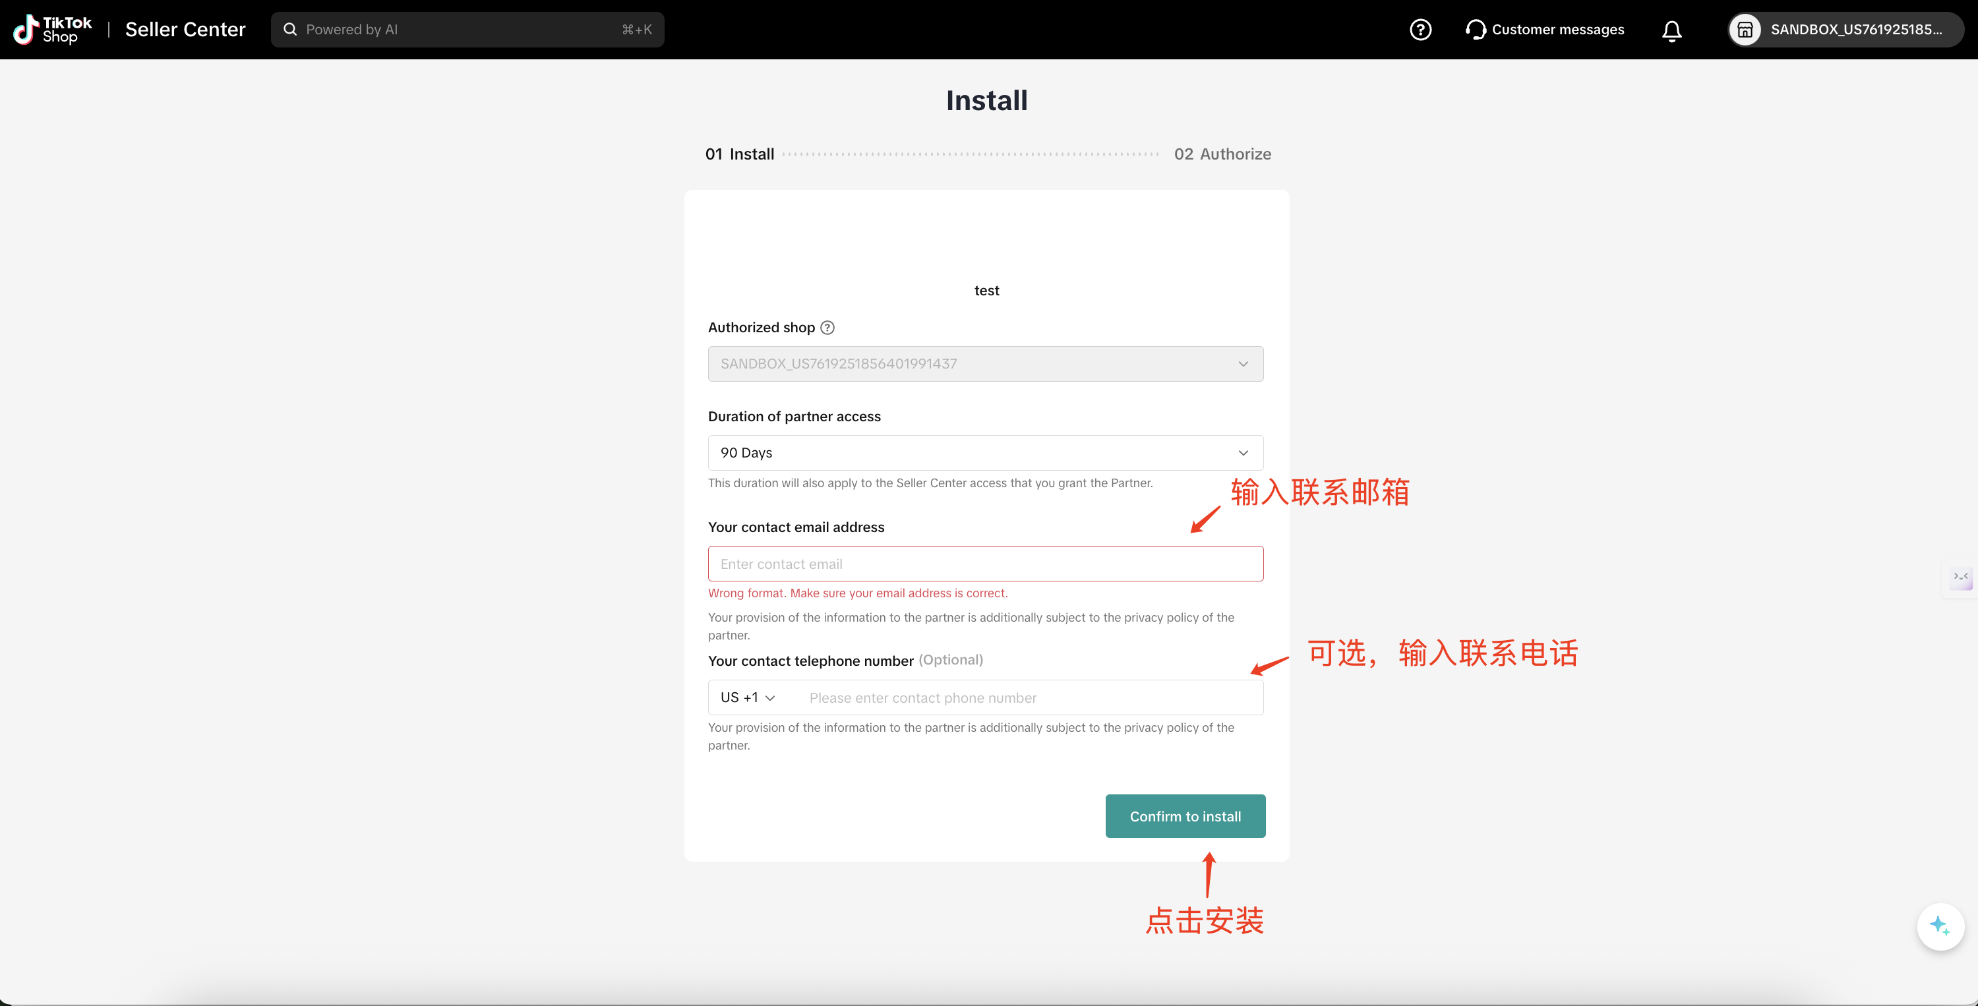Click the Seller Center title
This screenshot has width=1978, height=1006.
[x=185, y=29]
